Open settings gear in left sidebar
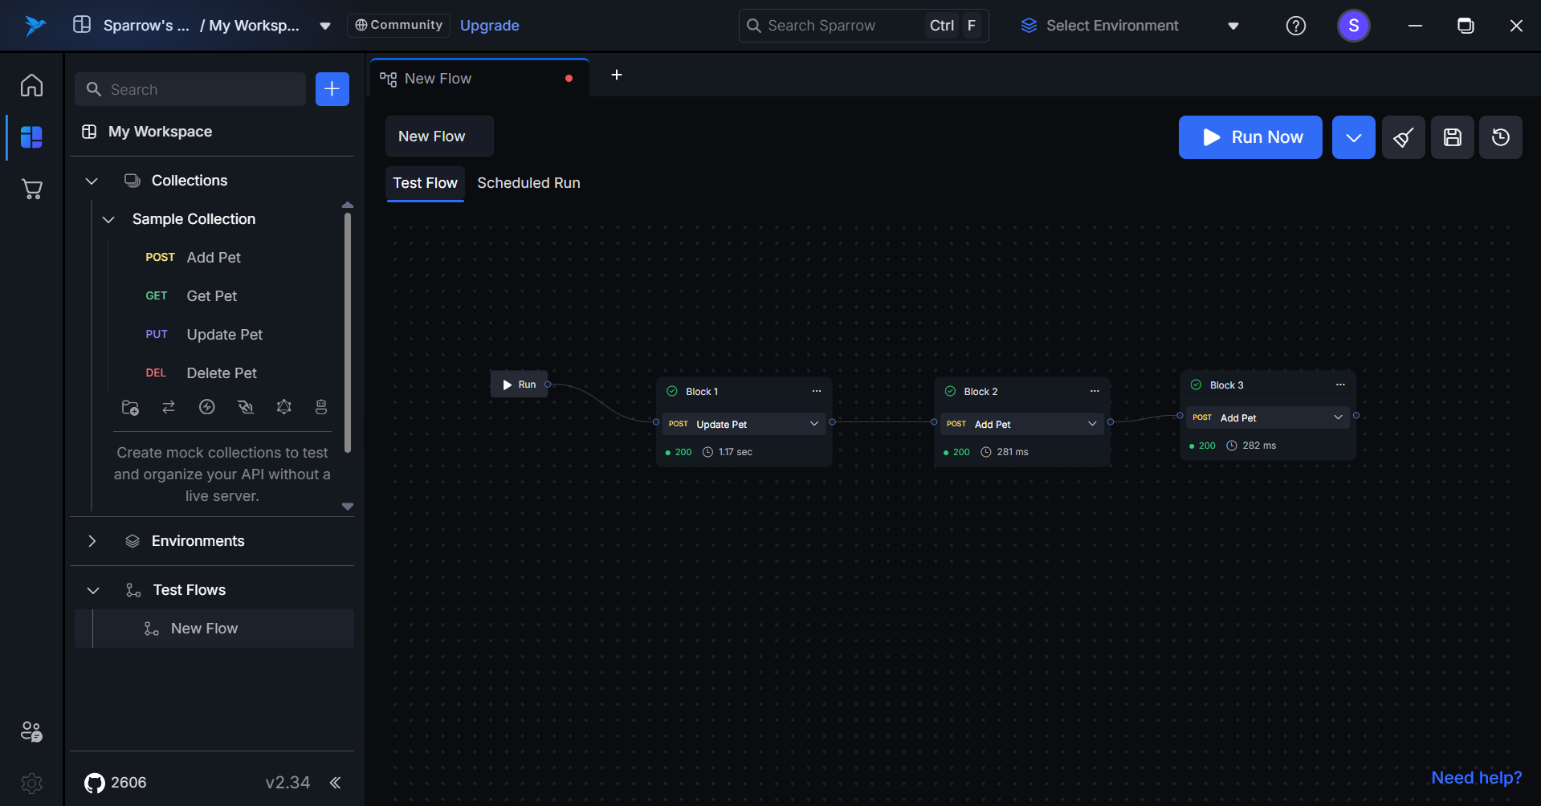The width and height of the screenshot is (1541, 806). (31, 783)
